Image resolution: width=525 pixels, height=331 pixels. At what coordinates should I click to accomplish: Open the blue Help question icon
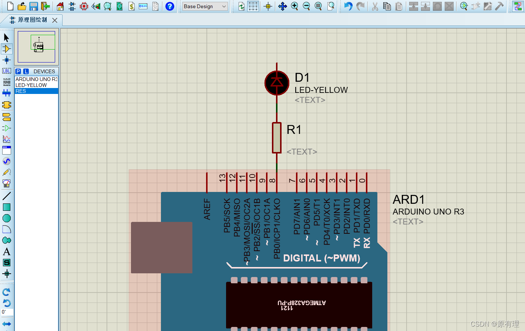click(170, 6)
